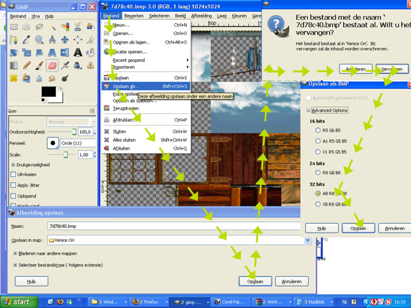Click Hulp in Opslaan als BMP dialog
The height and width of the screenshot is (308, 411).
(x=322, y=228)
